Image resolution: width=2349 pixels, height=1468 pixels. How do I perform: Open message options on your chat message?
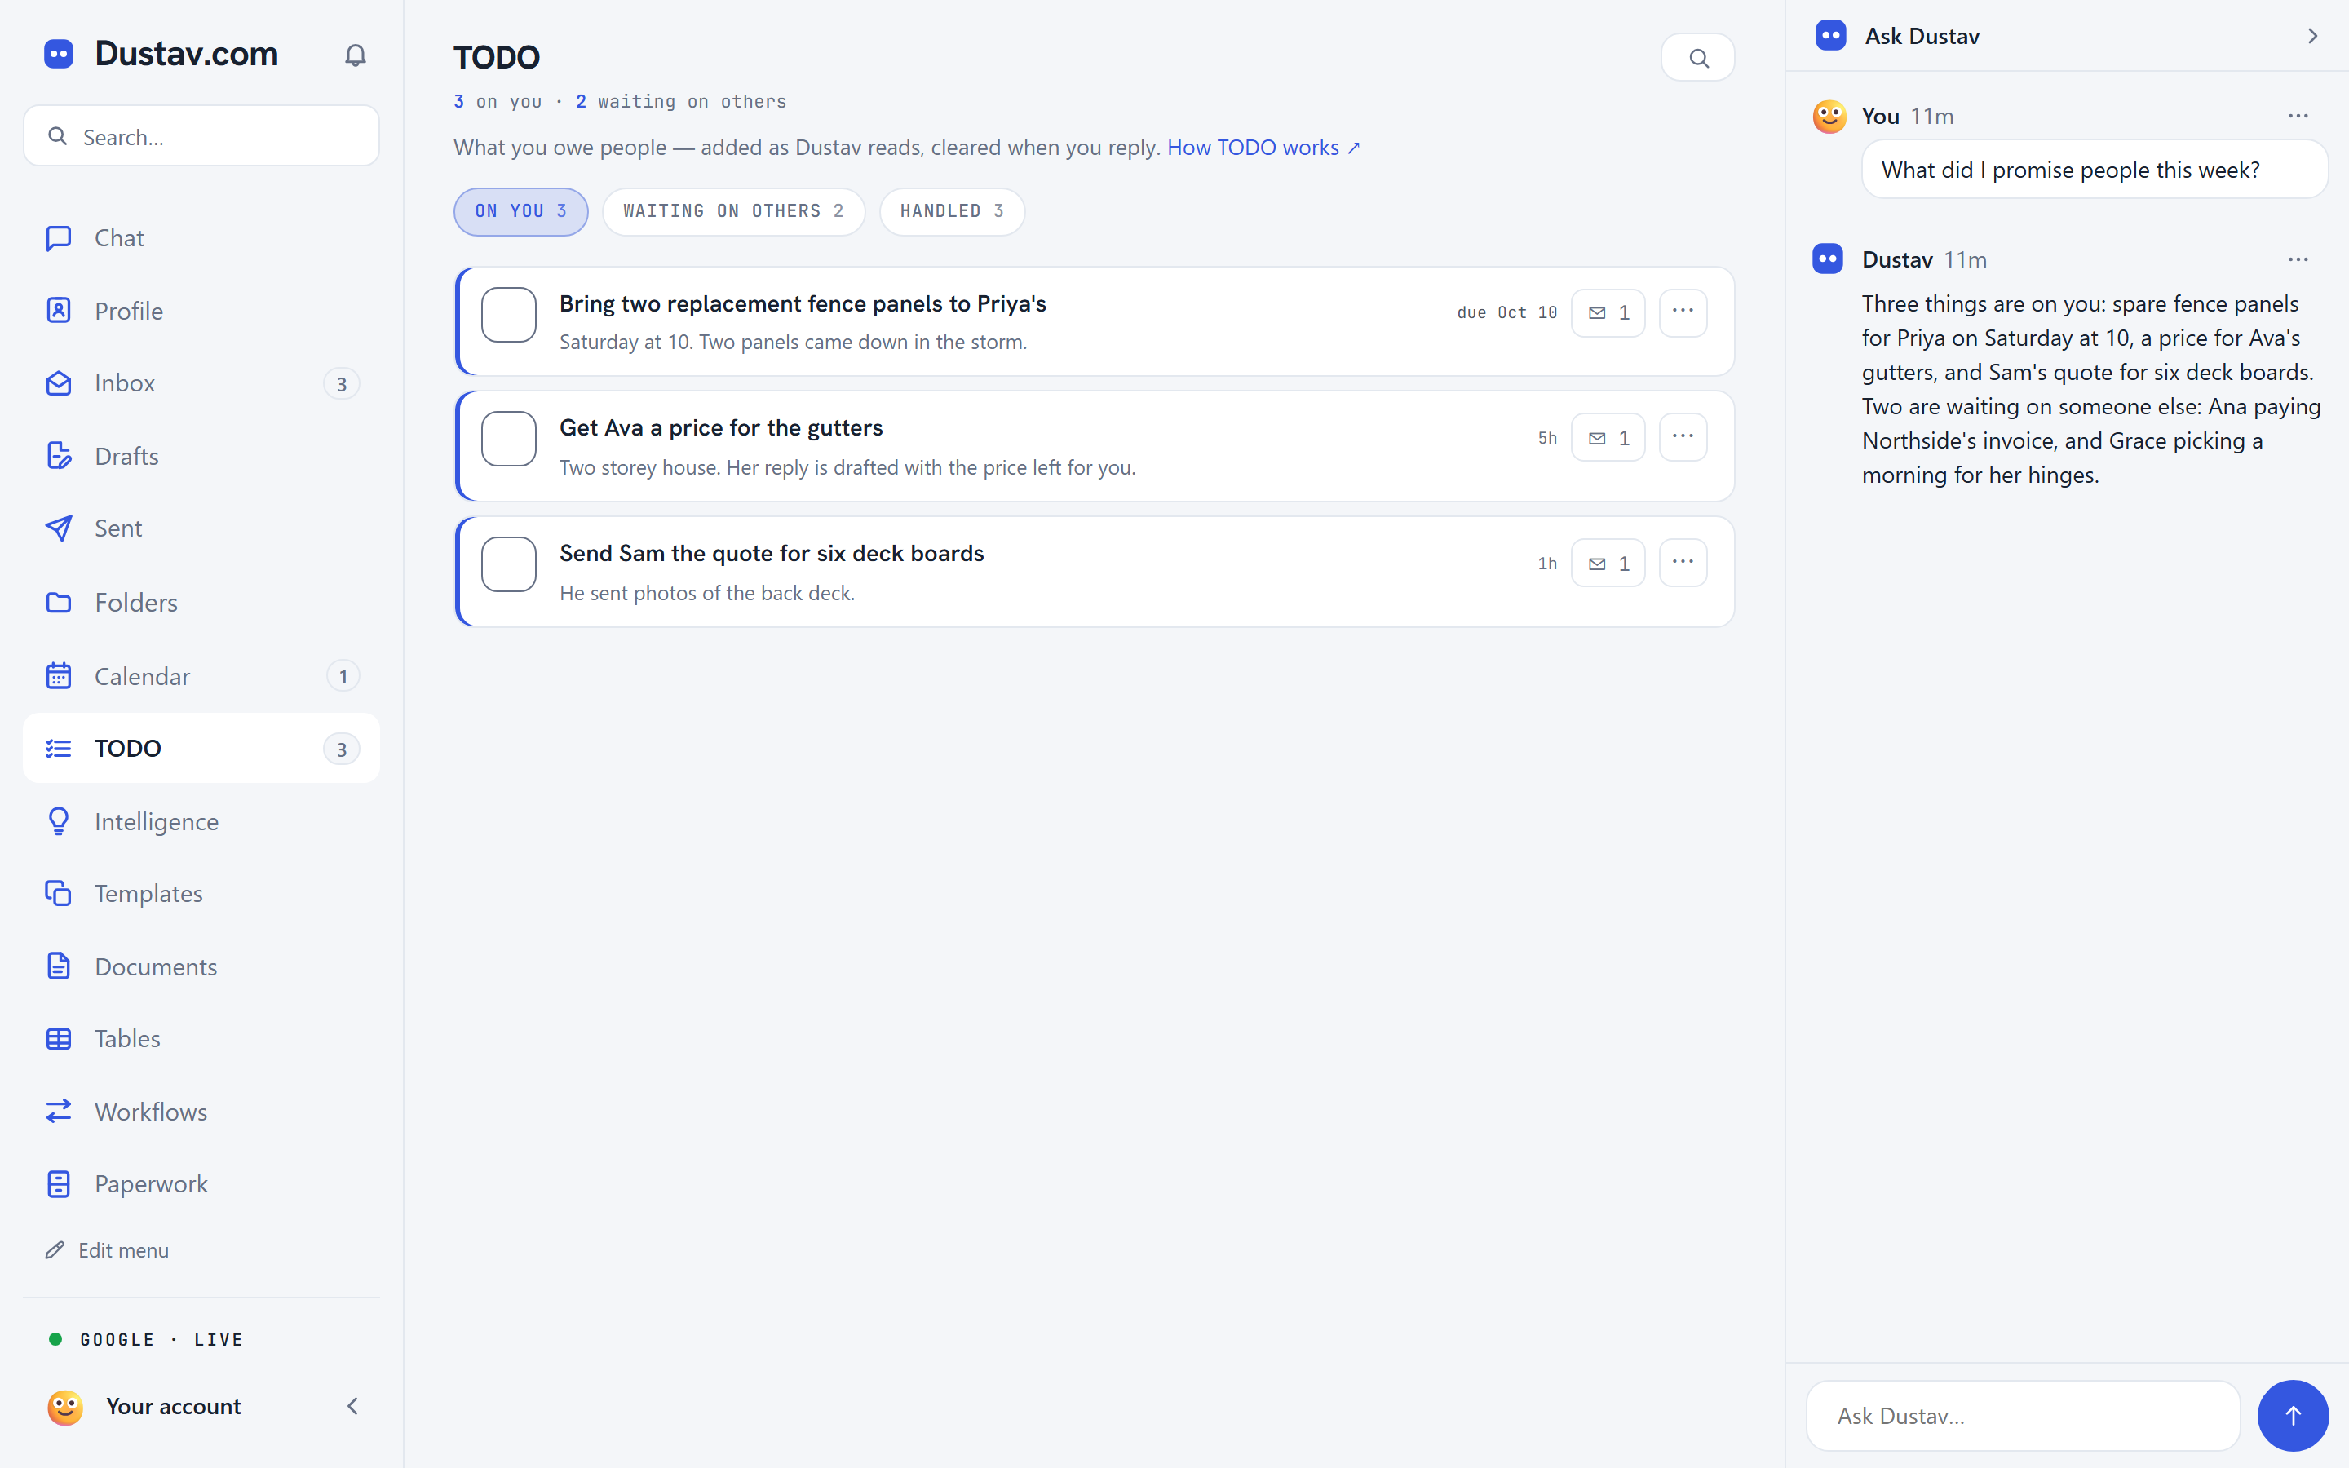tap(2298, 117)
